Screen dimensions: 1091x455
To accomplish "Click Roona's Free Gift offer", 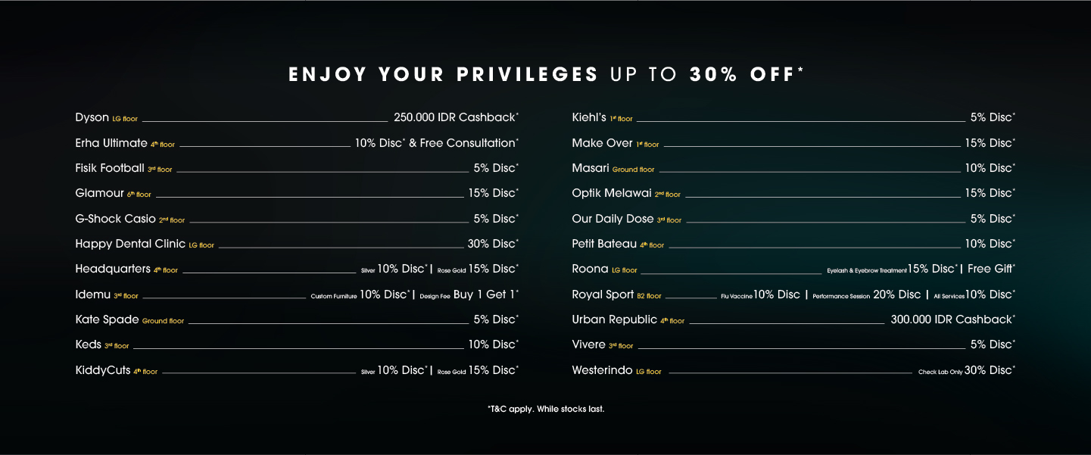I will [990, 269].
